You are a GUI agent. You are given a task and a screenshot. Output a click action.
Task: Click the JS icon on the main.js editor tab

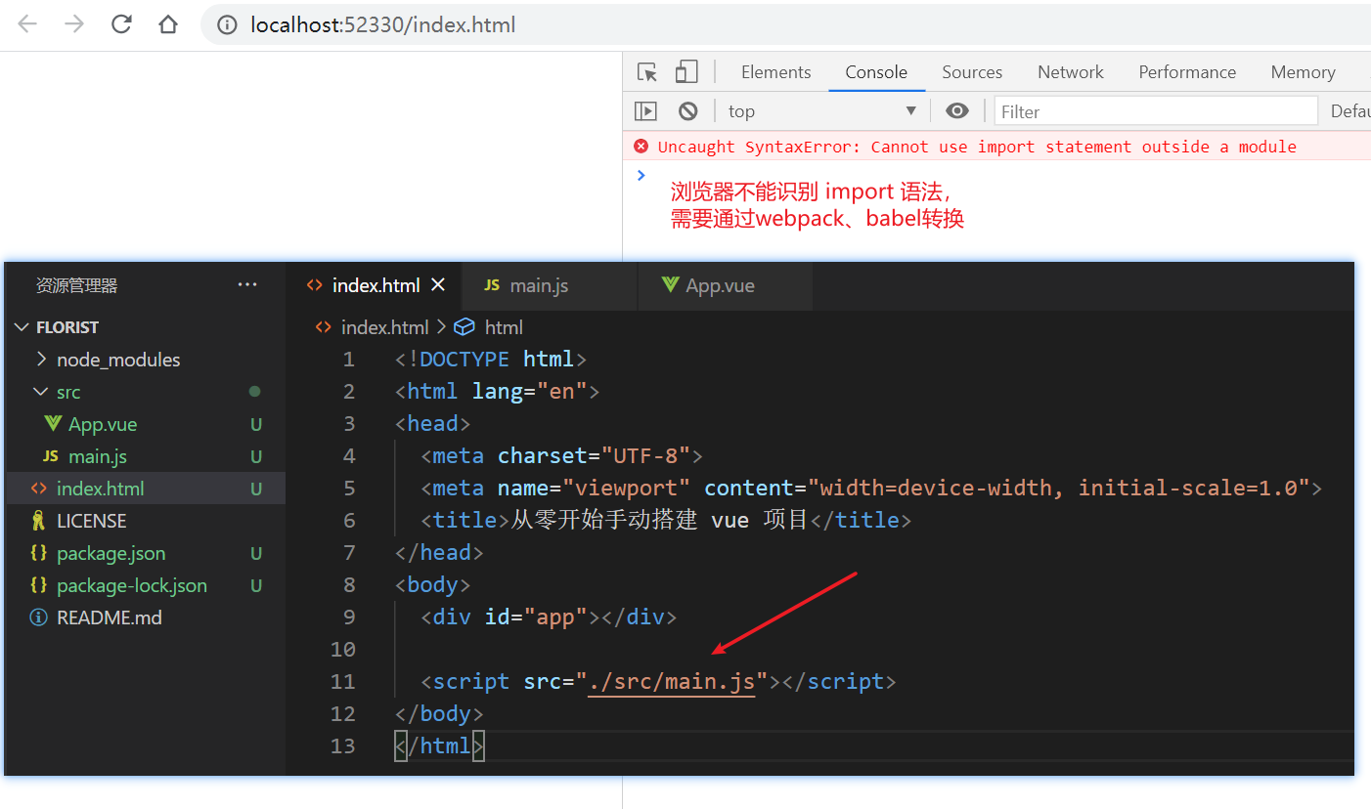(x=492, y=285)
